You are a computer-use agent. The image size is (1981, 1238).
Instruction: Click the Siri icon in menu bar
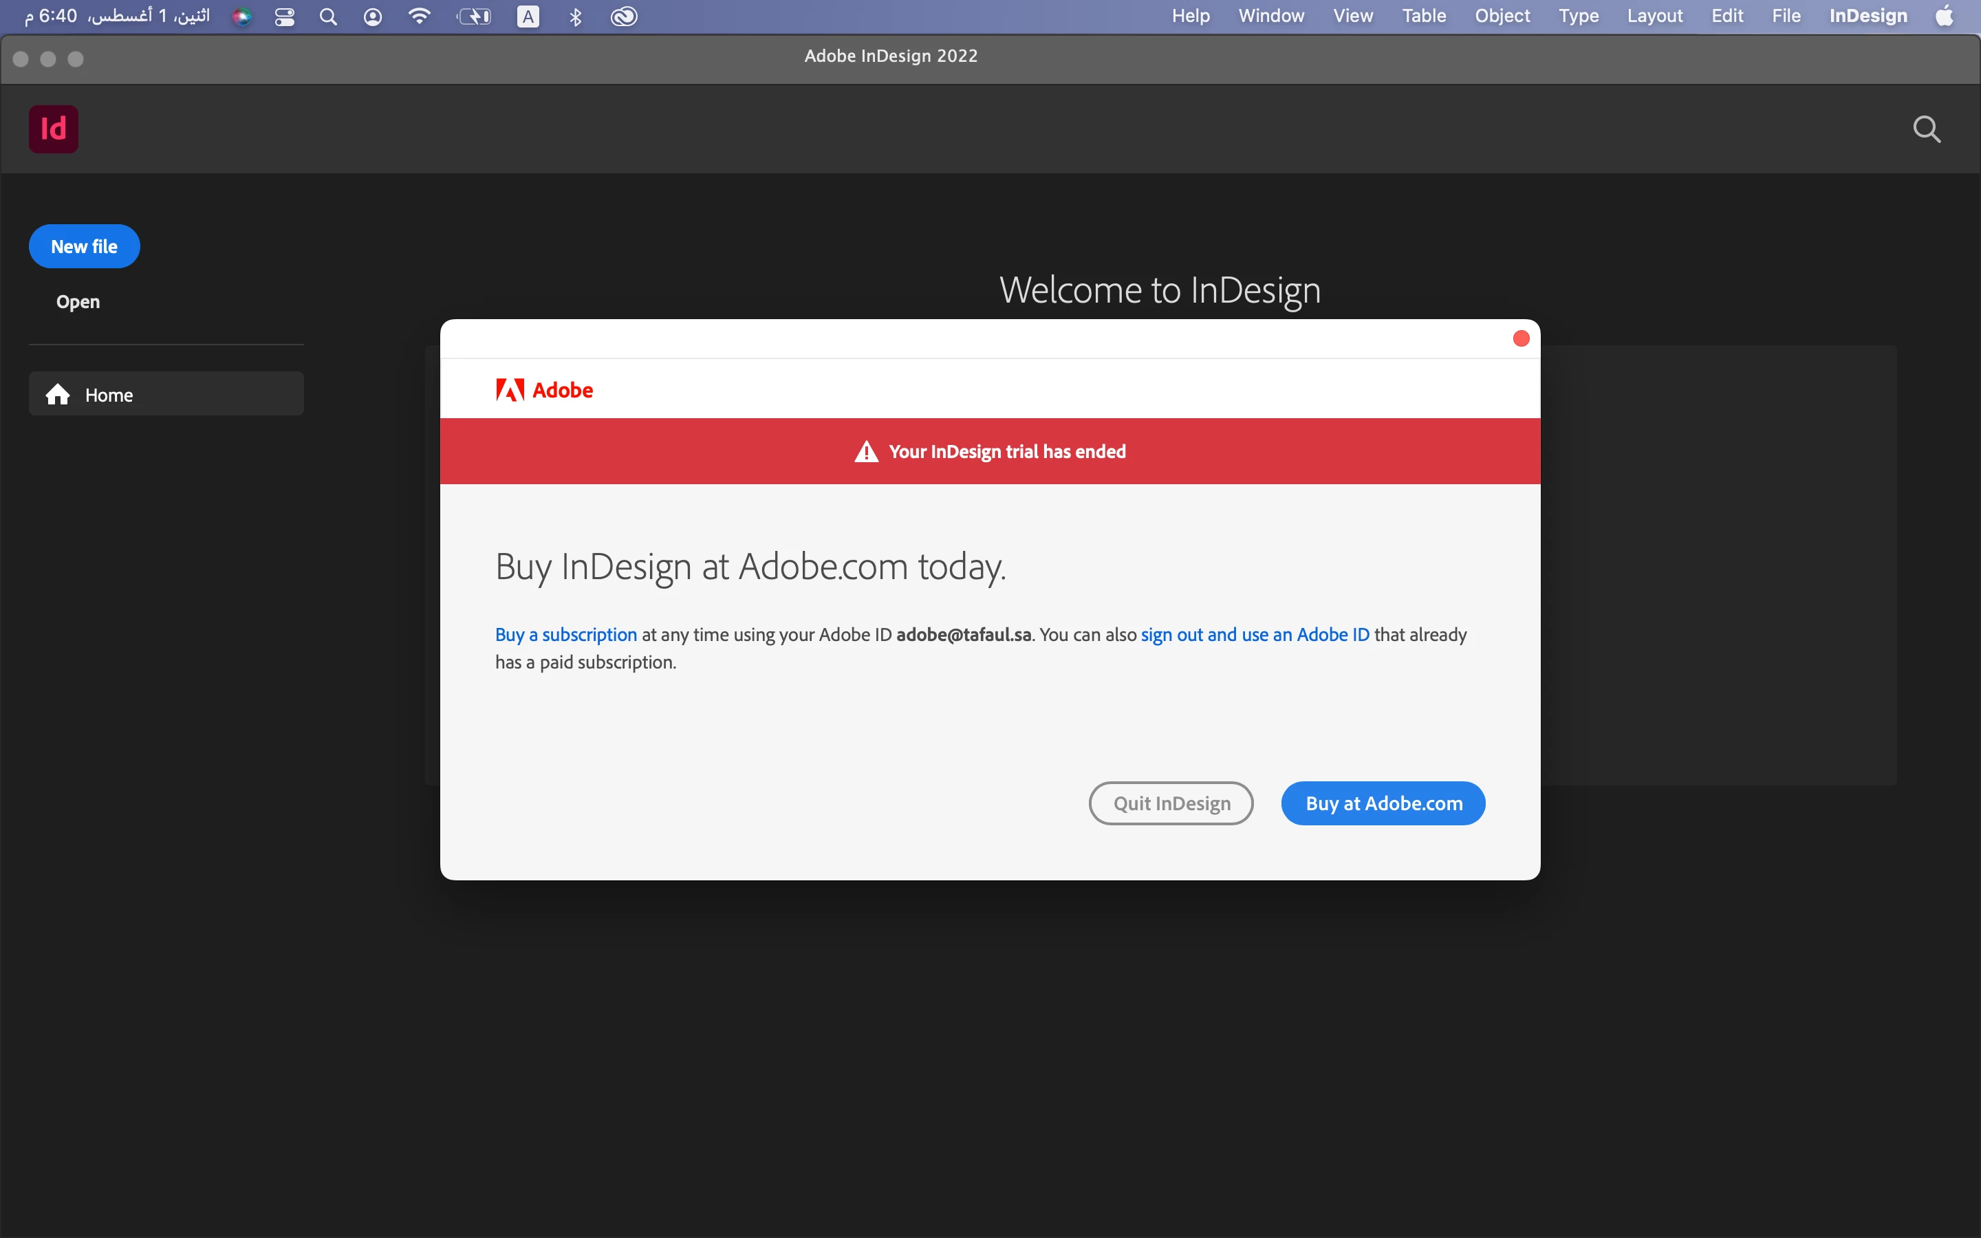click(x=241, y=17)
